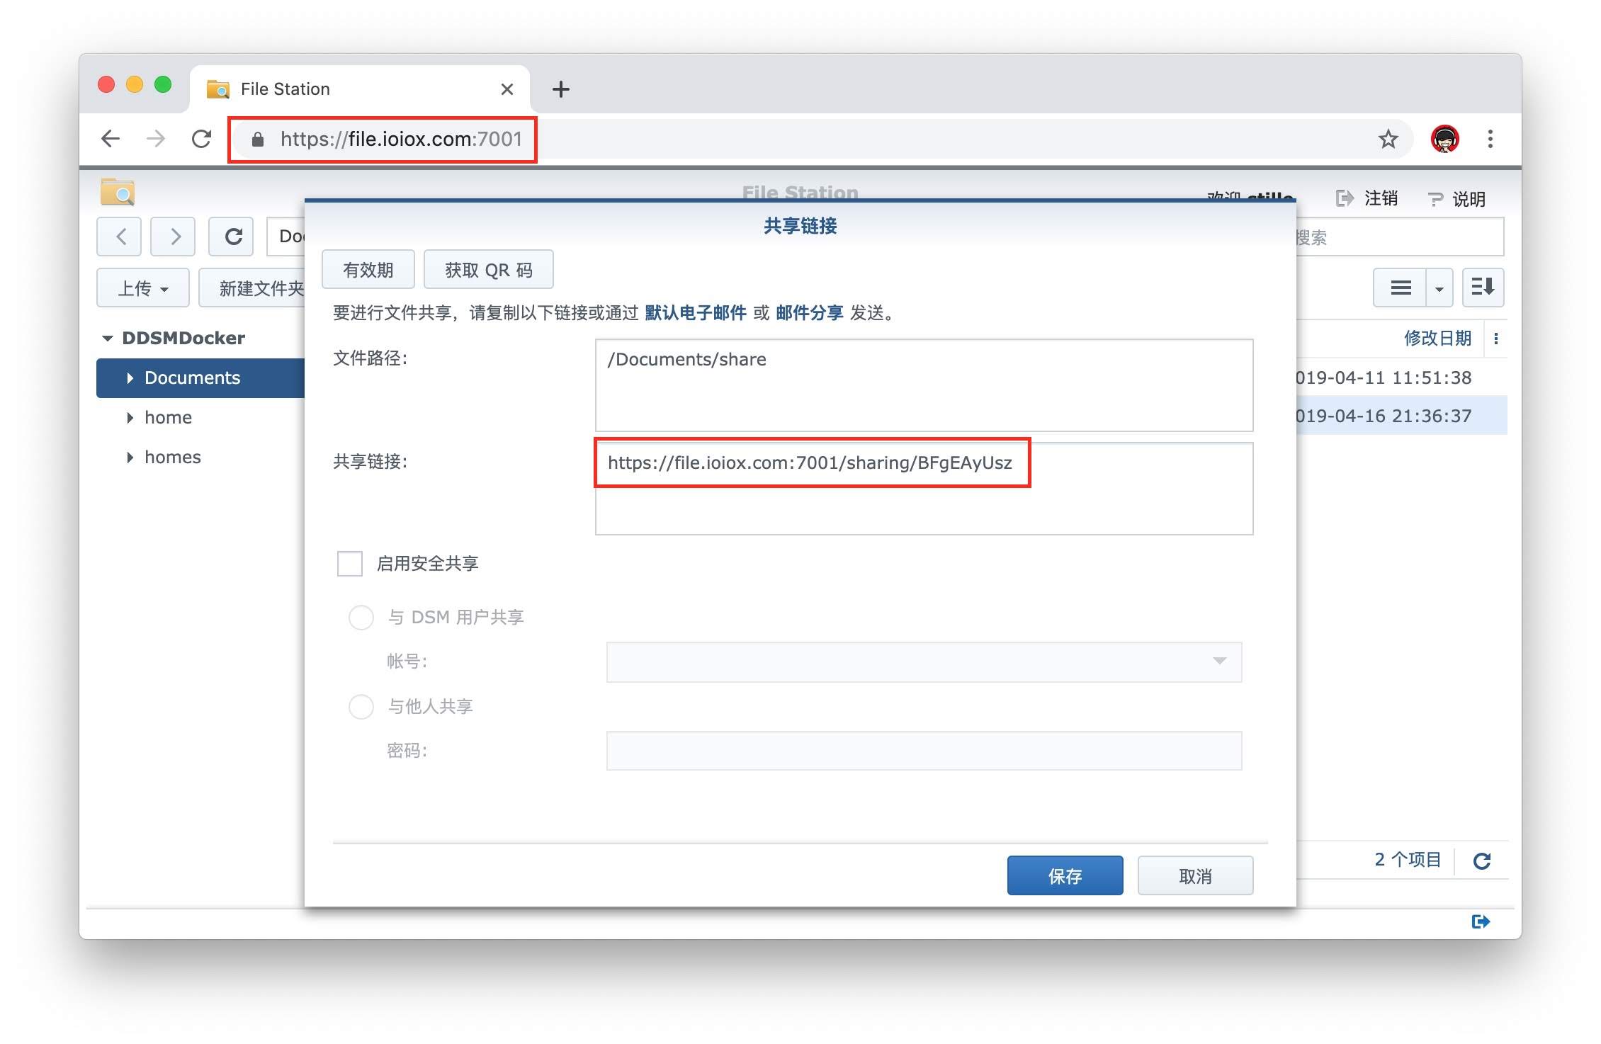
Task: Open the 获取 QR 码 tab
Action: pyautogui.click(x=488, y=270)
